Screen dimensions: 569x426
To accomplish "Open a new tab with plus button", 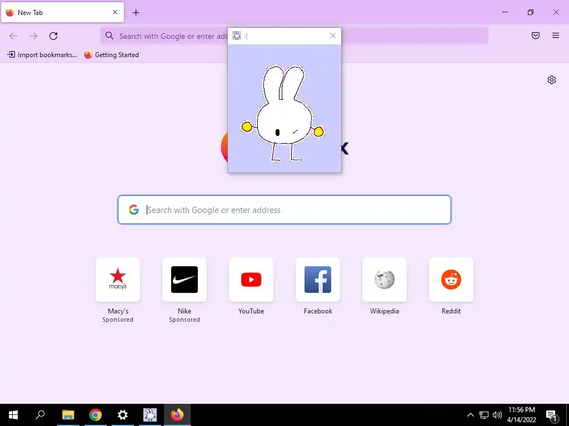I will pyautogui.click(x=136, y=13).
